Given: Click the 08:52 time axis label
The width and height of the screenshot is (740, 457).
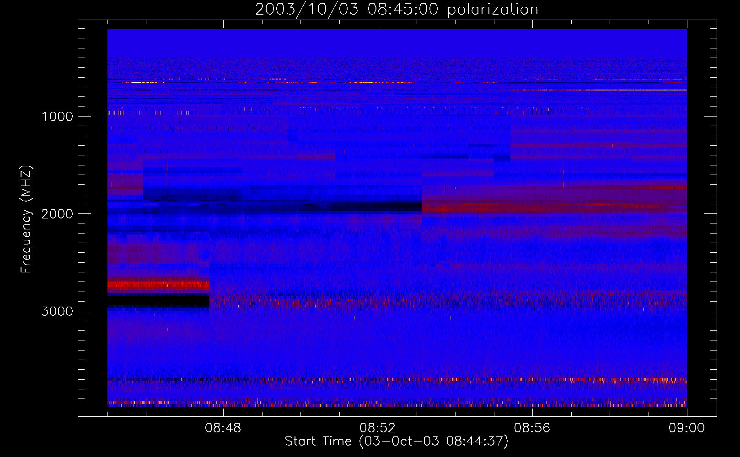Looking at the screenshot, I should click(377, 428).
